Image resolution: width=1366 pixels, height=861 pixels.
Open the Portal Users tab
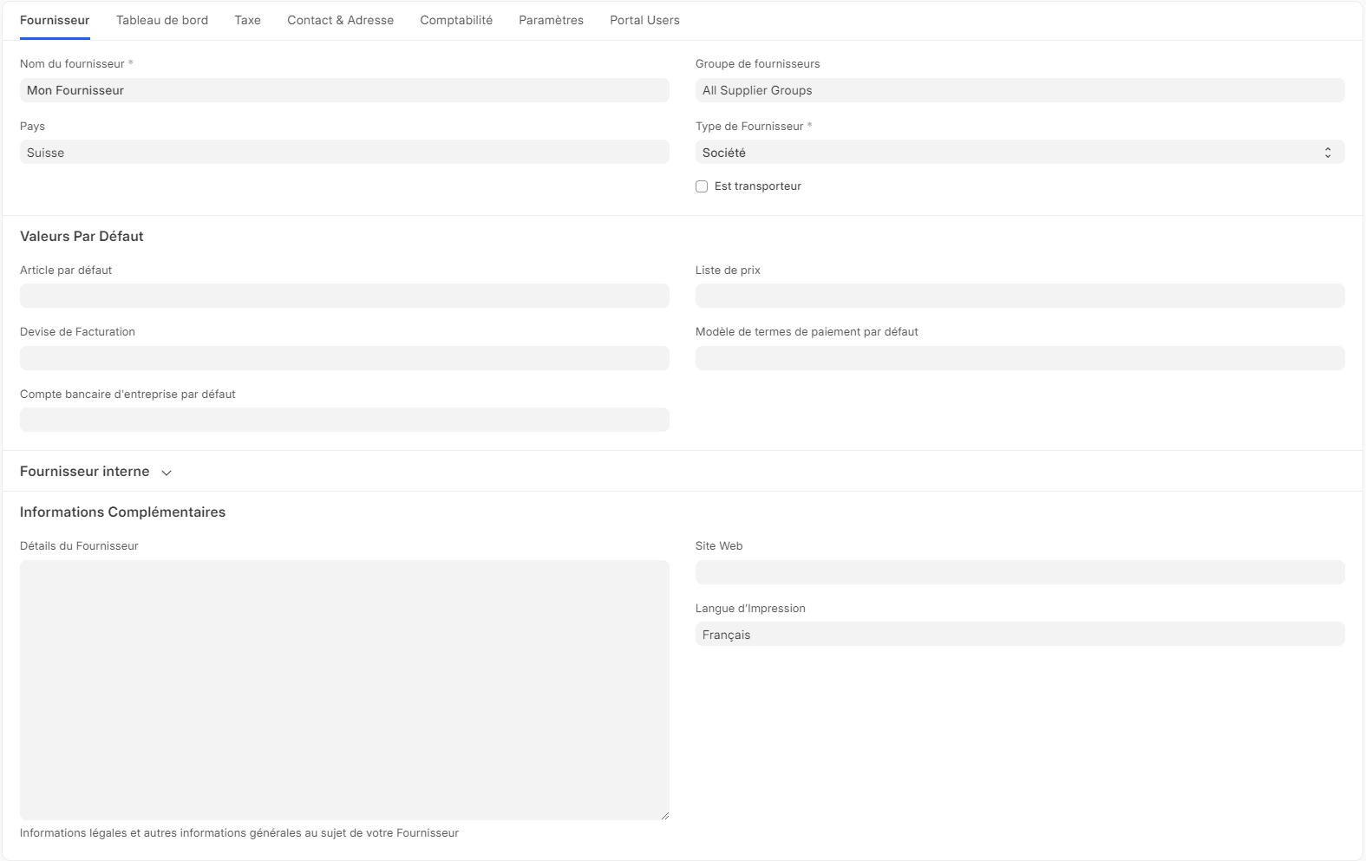(644, 20)
